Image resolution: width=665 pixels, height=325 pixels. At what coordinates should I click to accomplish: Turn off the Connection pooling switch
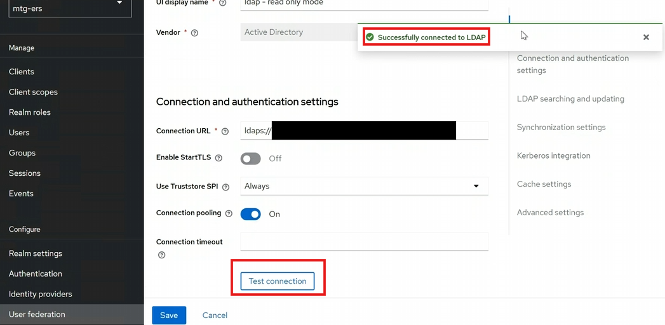(251, 215)
